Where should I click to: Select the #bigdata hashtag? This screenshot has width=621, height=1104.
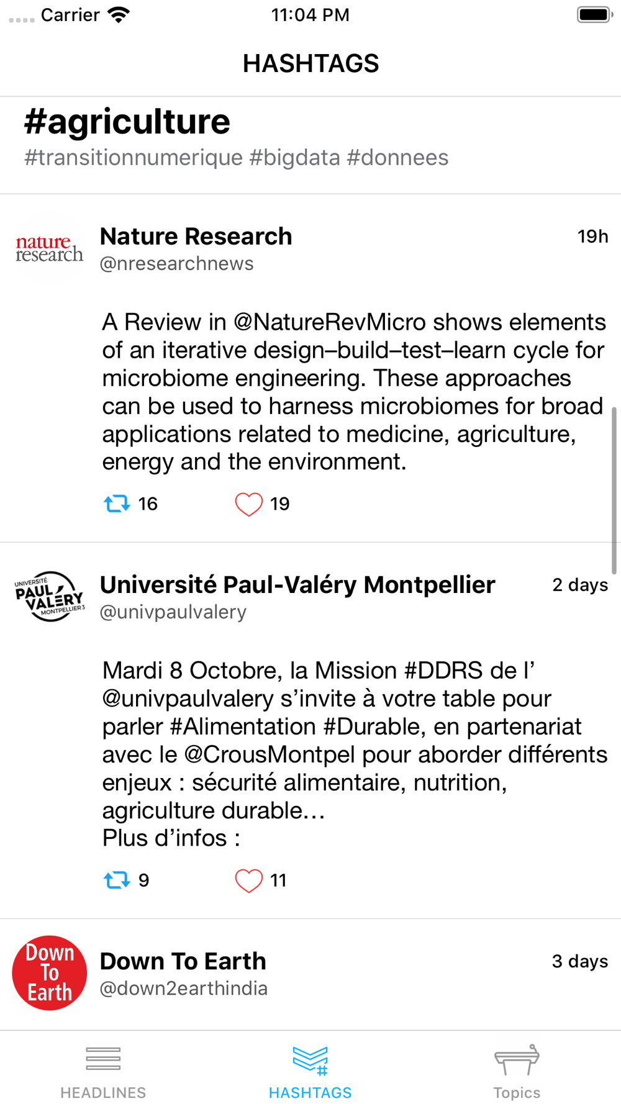pos(294,158)
